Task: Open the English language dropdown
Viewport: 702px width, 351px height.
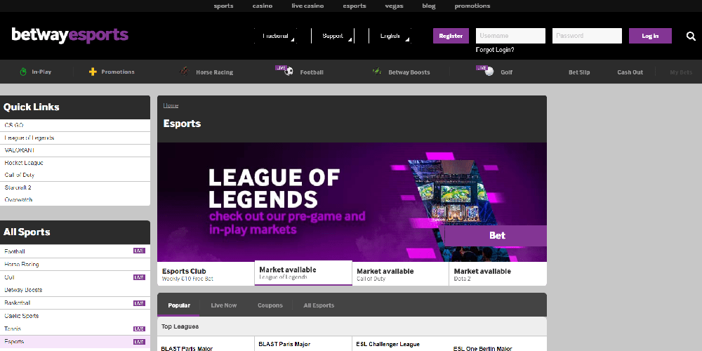Action: coord(392,36)
